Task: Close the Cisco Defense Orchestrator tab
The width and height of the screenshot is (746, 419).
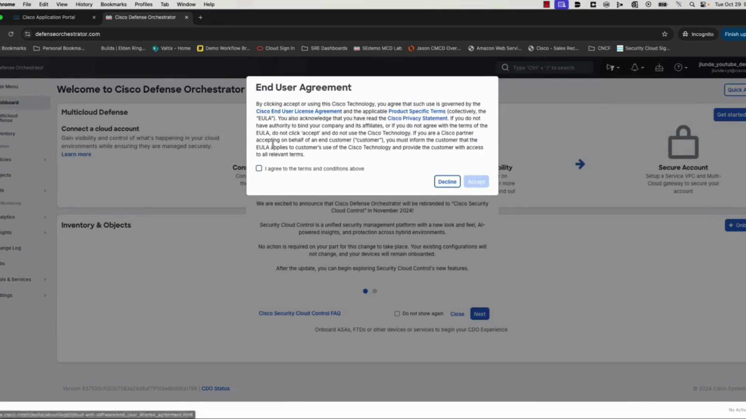Action: (186, 17)
